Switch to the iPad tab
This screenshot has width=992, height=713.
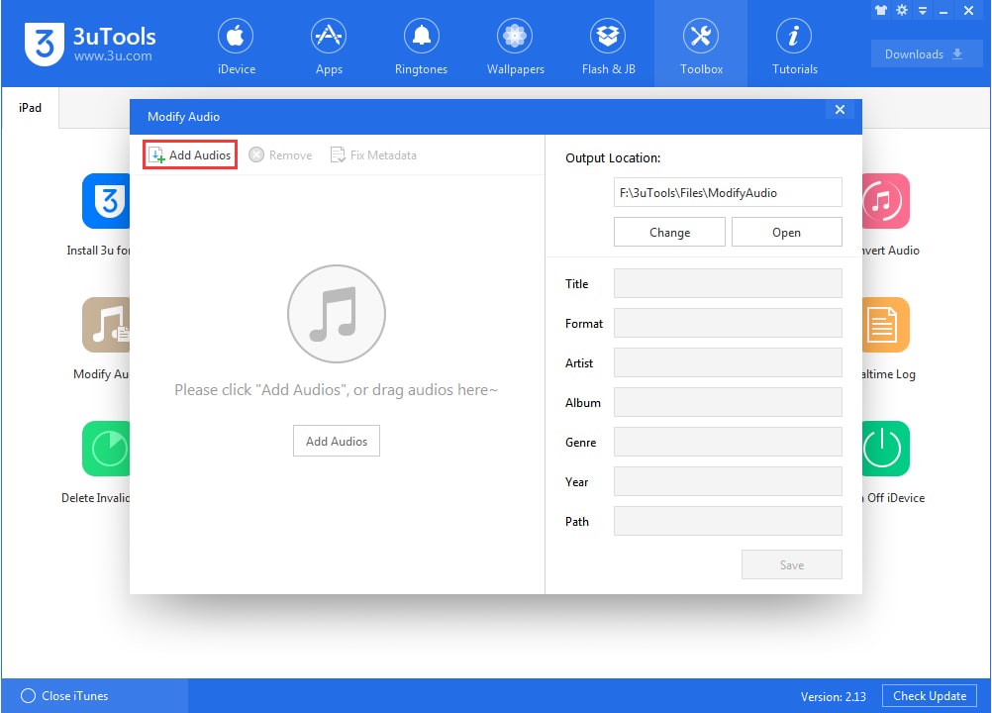29,108
